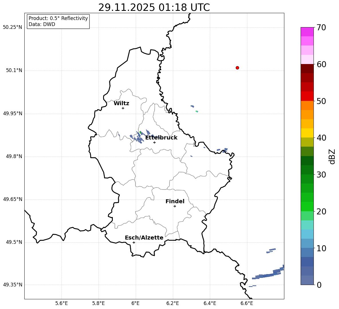Image resolution: width=339 pixels, height=309 pixels.
Task: Click the title 29.11.2025 01:18 UTC
Action: click(x=154, y=8)
